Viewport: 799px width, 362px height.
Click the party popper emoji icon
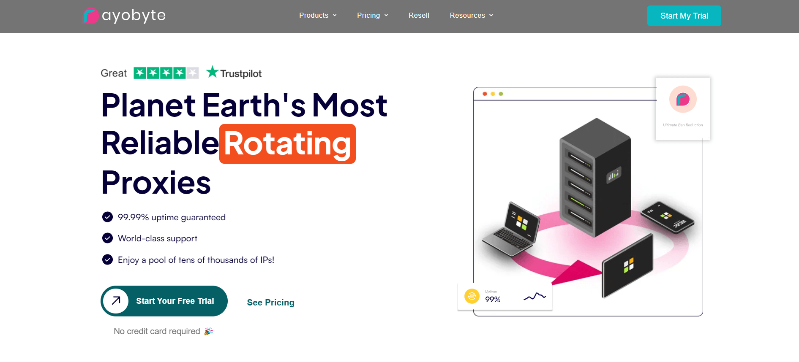(x=208, y=331)
